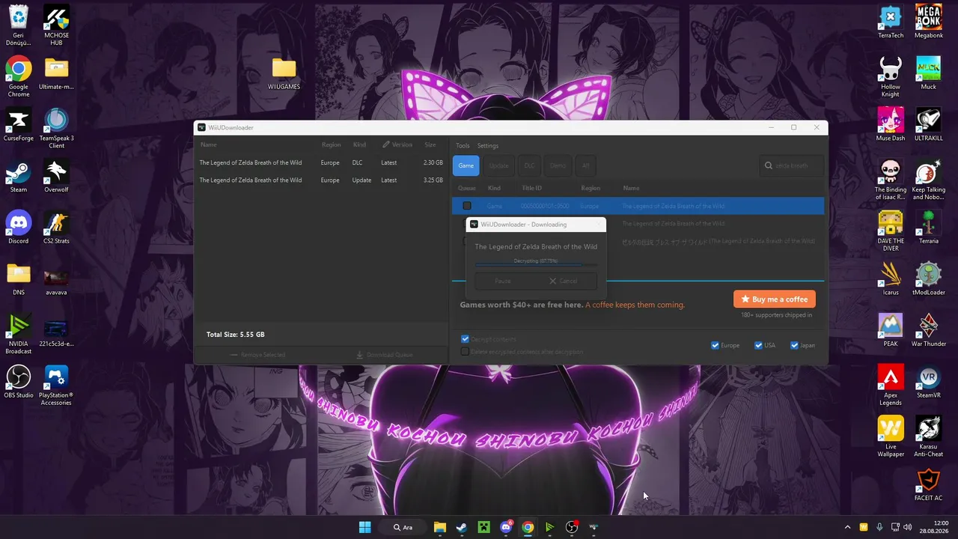Click the Download Queue button

pyautogui.click(x=384, y=355)
